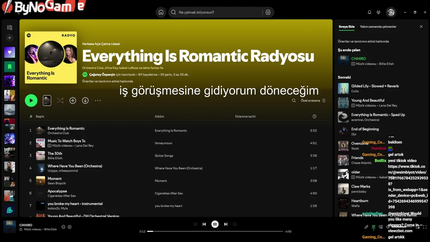This screenshot has height=242, width=430.
Task: Switch to Sıraya Ekle tab
Action: coord(346,27)
